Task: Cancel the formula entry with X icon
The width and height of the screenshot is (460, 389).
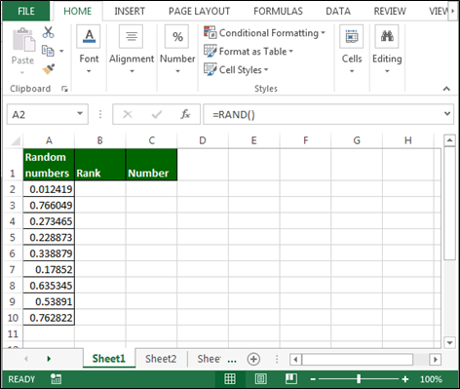Action: 128,114
